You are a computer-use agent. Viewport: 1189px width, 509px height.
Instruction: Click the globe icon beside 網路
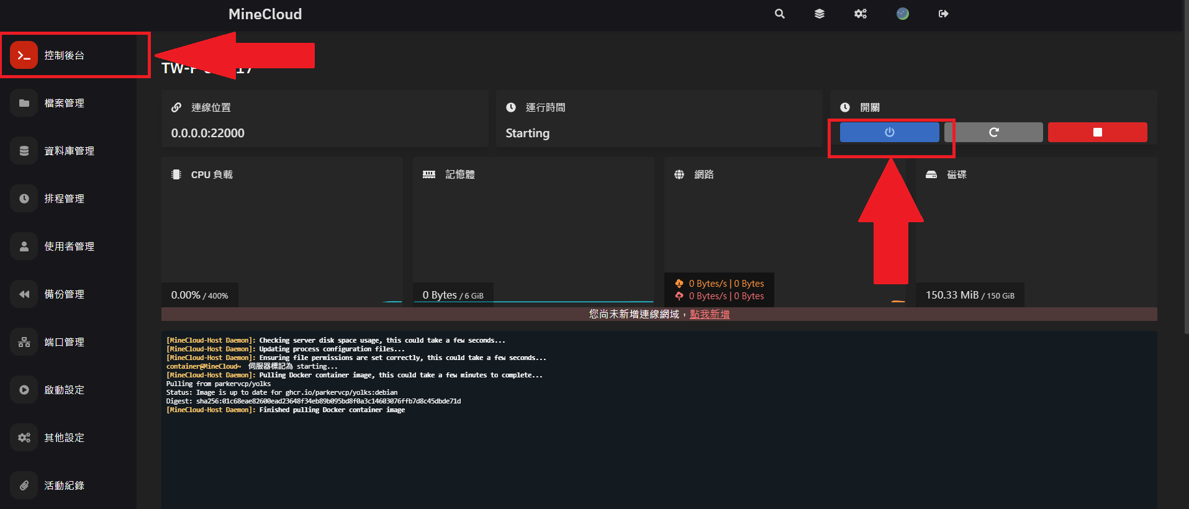pos(679,174)
